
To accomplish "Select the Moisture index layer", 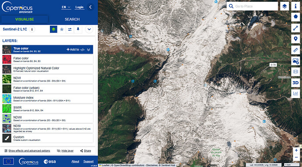I will [48, 99].
